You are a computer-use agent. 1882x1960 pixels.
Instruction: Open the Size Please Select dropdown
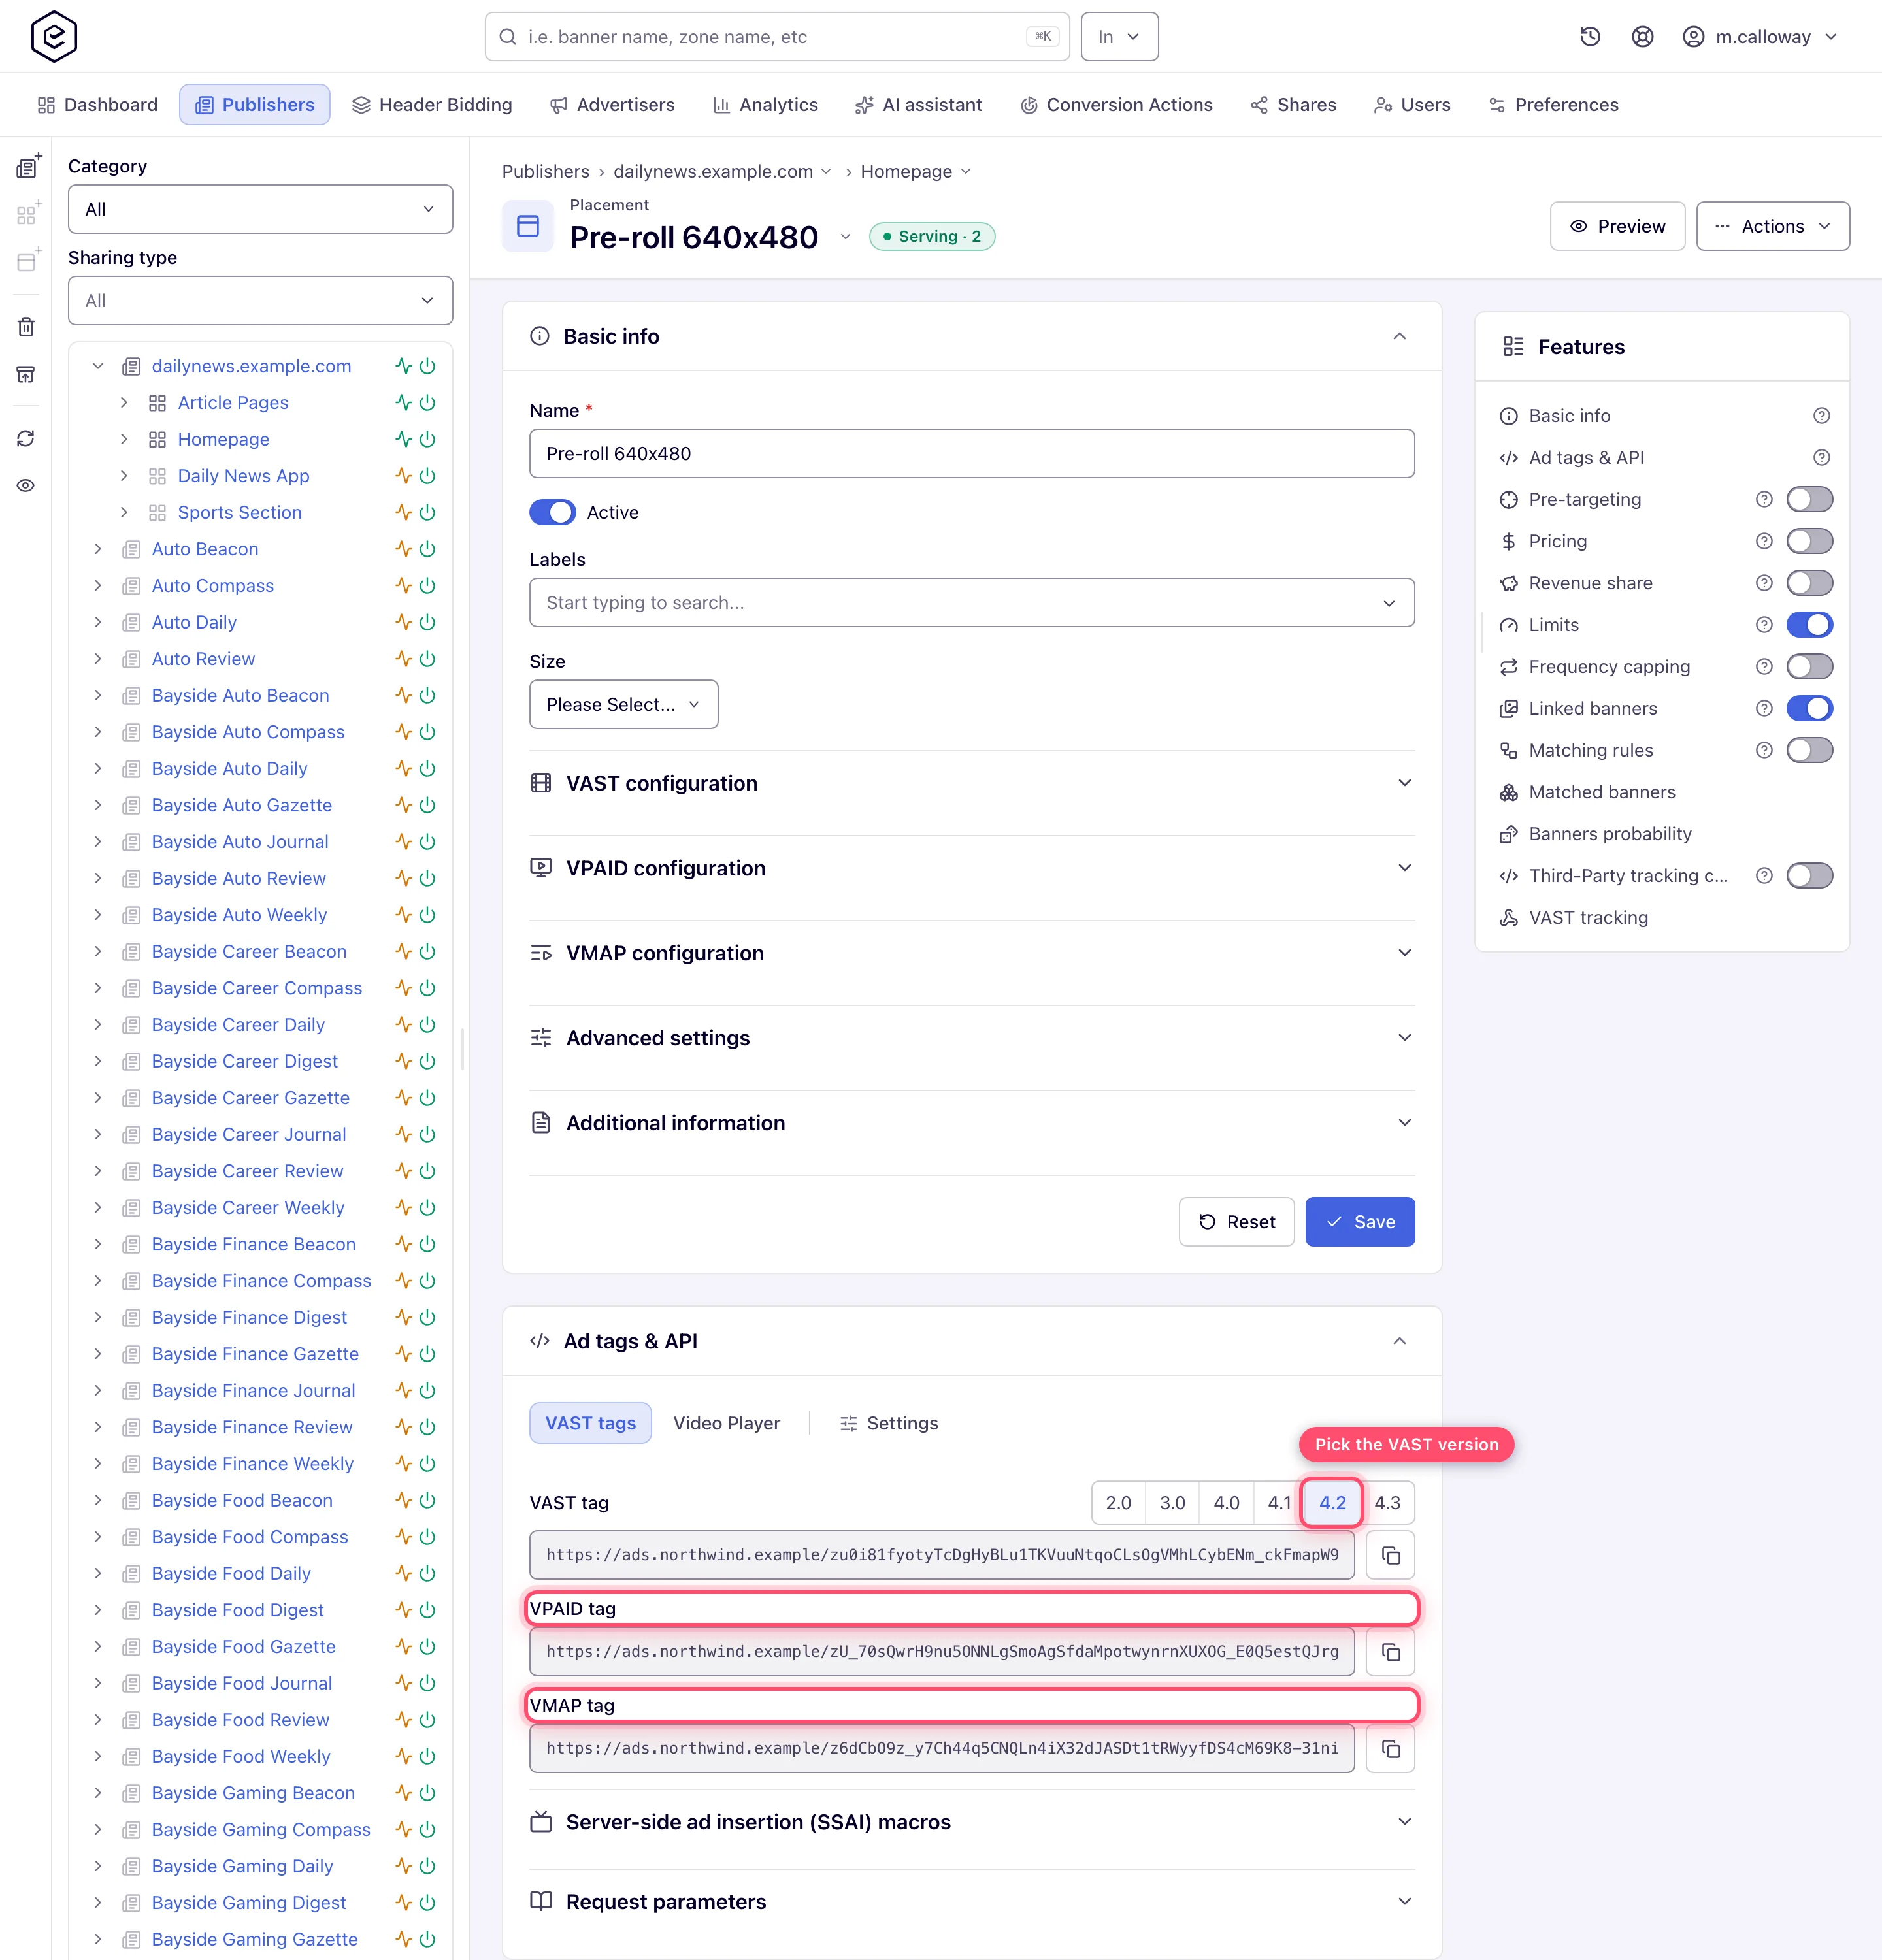pos(623,704)
